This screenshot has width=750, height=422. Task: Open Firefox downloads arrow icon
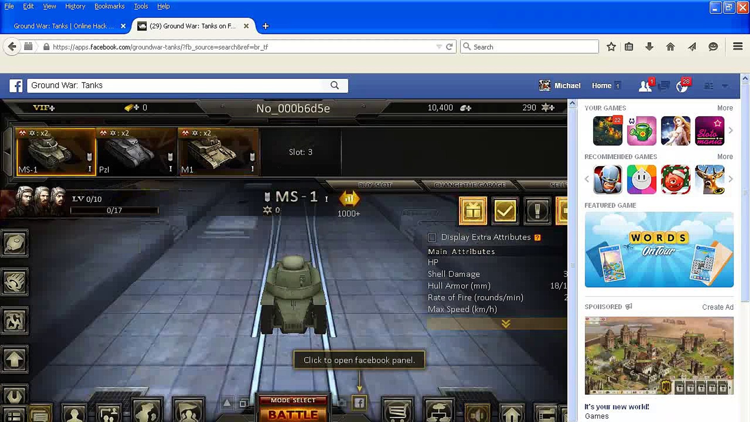(649, 47)
